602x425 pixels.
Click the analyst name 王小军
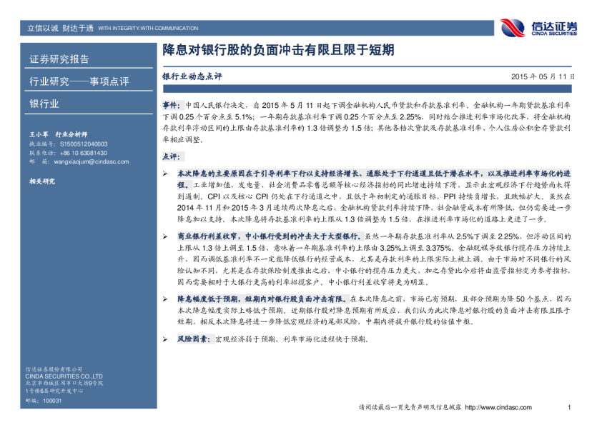39,134
